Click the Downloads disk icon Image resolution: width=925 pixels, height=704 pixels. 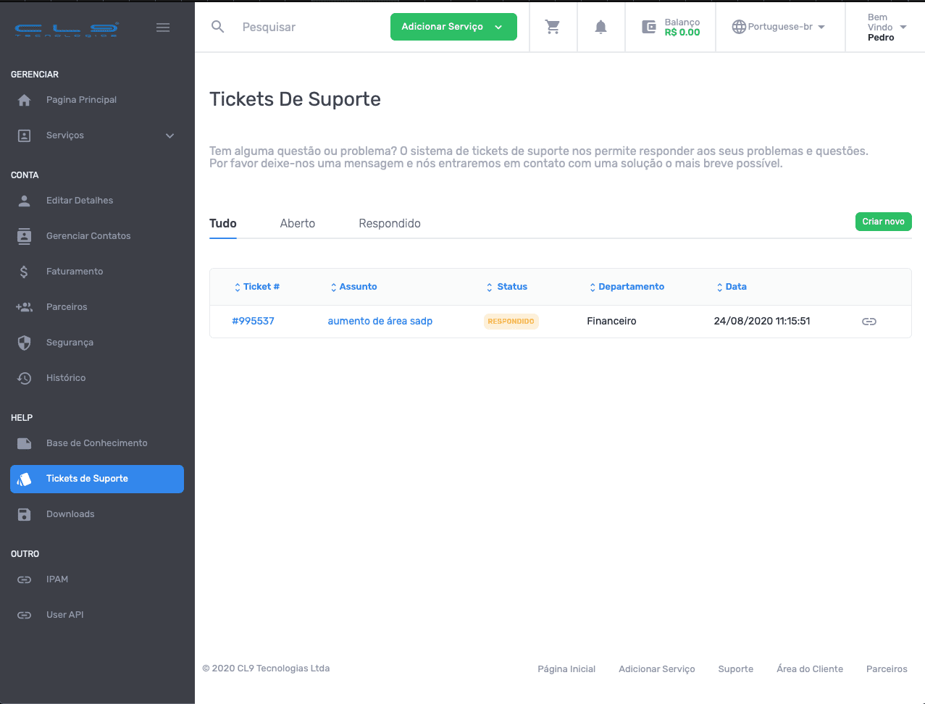25,514
